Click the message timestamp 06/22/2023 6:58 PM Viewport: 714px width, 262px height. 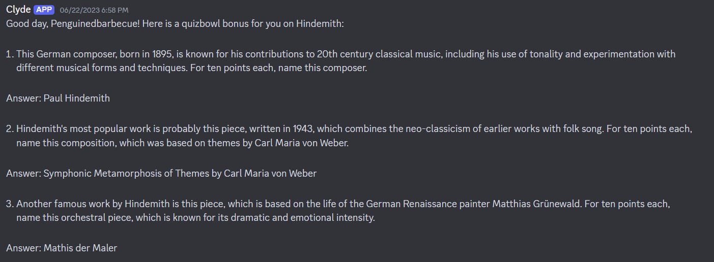pos(94,10)
